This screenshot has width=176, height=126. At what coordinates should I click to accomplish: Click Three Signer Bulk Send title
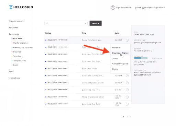click(x=93, y=97)
